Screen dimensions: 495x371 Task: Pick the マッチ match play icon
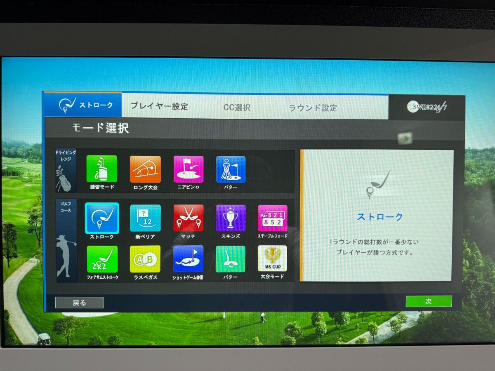tap(189, 218)
